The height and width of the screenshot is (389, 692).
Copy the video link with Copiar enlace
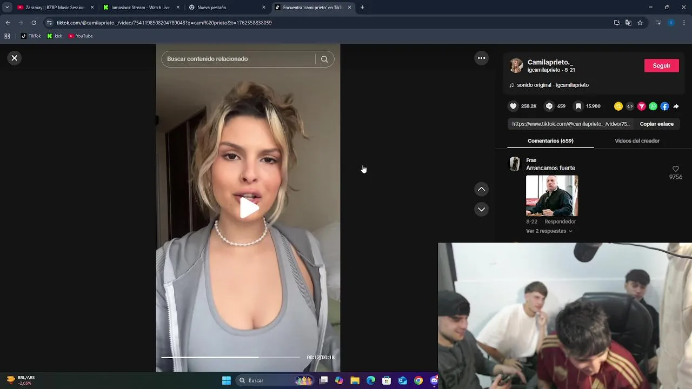point(656,124)
